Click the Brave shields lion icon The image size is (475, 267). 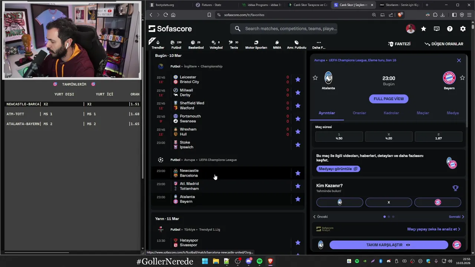(400, 15)
